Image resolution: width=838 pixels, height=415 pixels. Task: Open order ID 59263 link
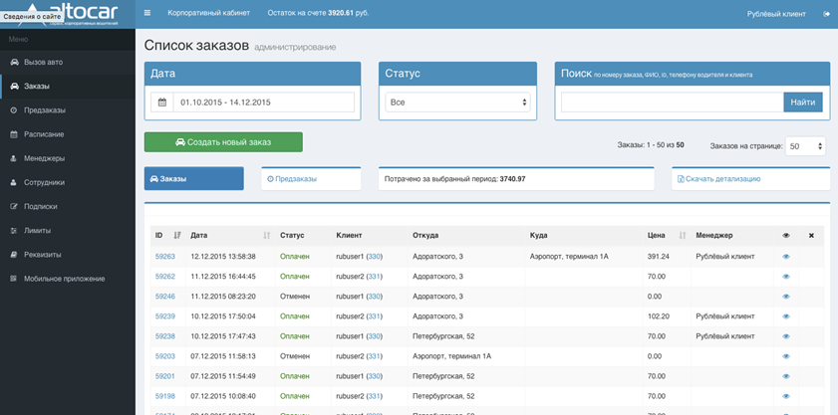point(165,257)
